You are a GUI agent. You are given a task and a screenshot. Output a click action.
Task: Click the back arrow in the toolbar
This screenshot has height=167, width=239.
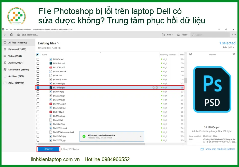coord(5,35)
